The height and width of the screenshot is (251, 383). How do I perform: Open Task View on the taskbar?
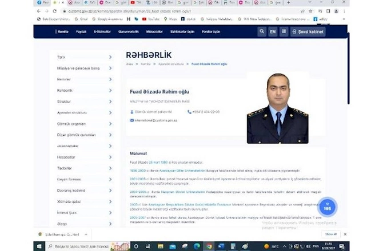pyautogui.click(x=148, y=246)
